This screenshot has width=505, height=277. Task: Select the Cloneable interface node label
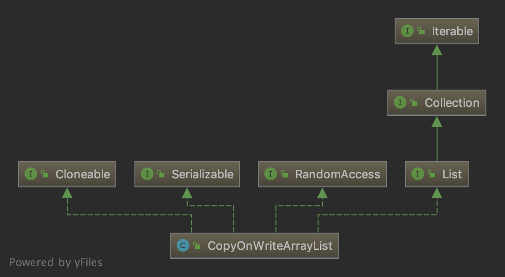click(83, 174)
